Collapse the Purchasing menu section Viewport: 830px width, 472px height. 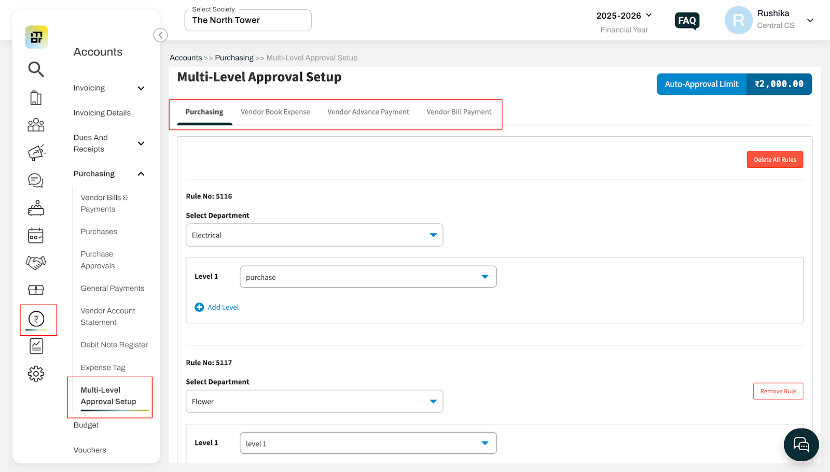pyautogui.click(x=141, y=174)
